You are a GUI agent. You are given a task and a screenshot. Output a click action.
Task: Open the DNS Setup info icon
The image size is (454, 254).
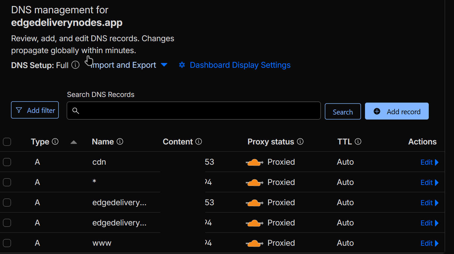[x=76, y=65]
